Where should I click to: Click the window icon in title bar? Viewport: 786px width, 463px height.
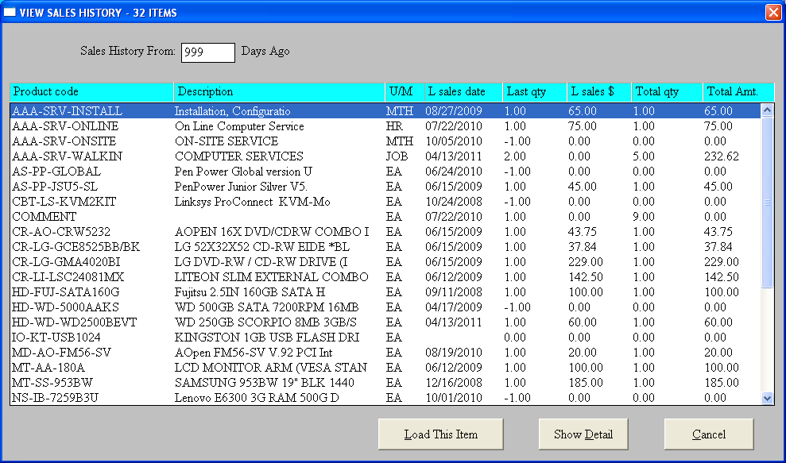10,13
